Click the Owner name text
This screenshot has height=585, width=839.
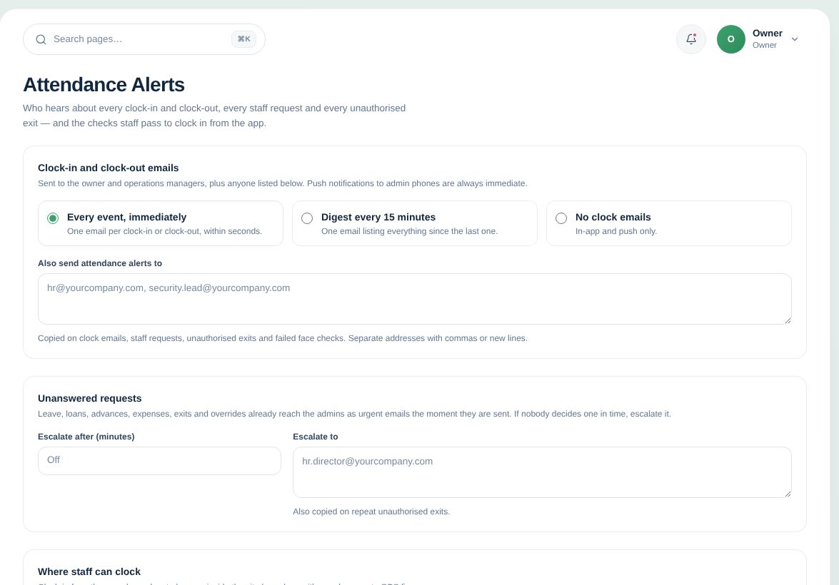(768, 33)
